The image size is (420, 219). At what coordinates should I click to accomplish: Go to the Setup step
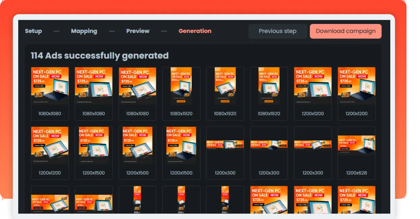[x=33, y=31]
